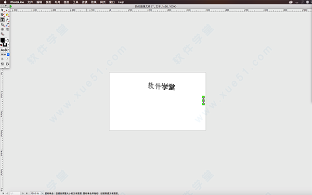The height and width of the screenshot is (195, 312).
Task: Open the 网页 (Web) menu
Action: coord(103,2)
